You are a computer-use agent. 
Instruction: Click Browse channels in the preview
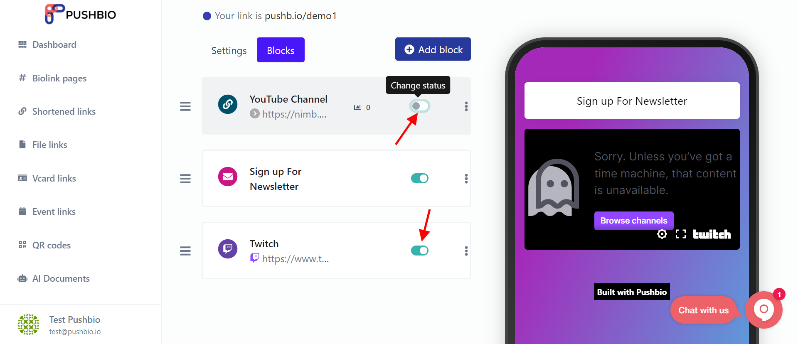[x=634, y=221]
